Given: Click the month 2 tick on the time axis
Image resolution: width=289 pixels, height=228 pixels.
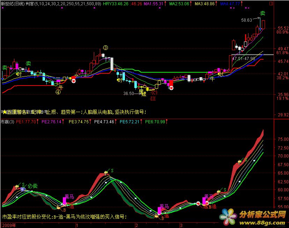Looking at the screenshot, I should [x=136, y=225].
